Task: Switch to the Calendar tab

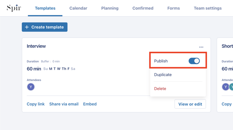Action: click(78, 8)
